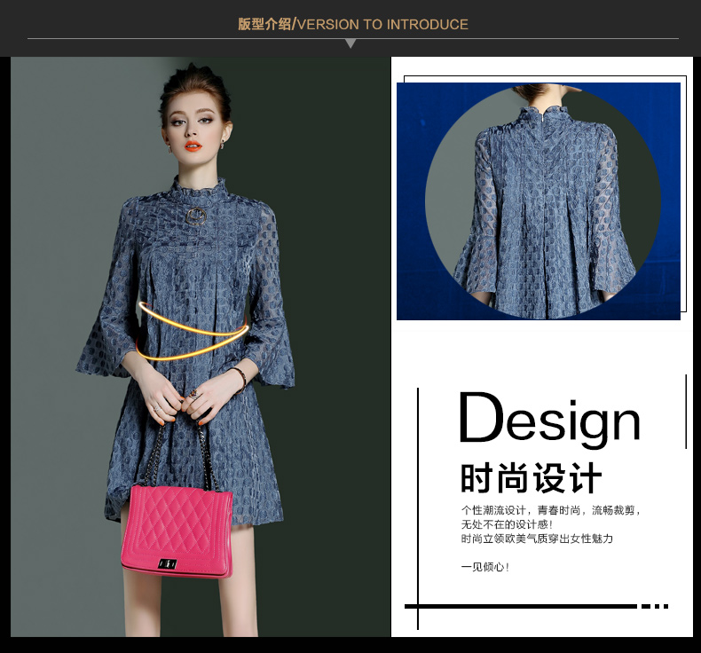
Task: Select the text '一见倾心!'
Action: pyautogui.click(x=485, y=567)
